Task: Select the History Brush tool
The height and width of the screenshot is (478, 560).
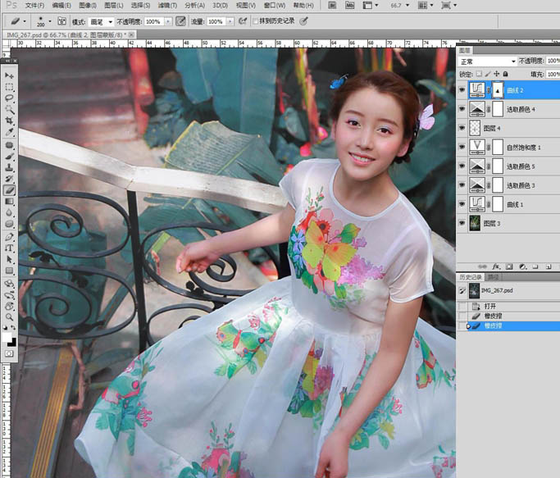Action: tap(9, 179)
